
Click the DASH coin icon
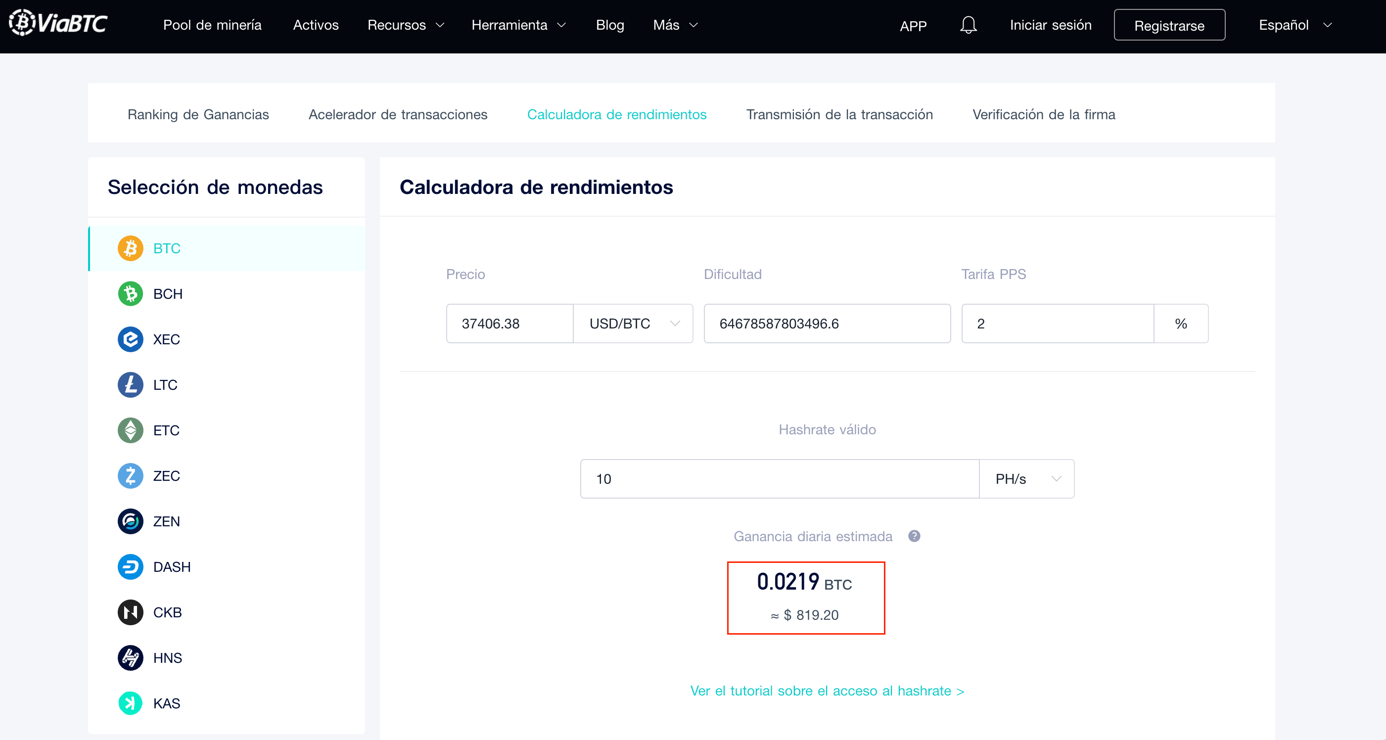[130, 567]
